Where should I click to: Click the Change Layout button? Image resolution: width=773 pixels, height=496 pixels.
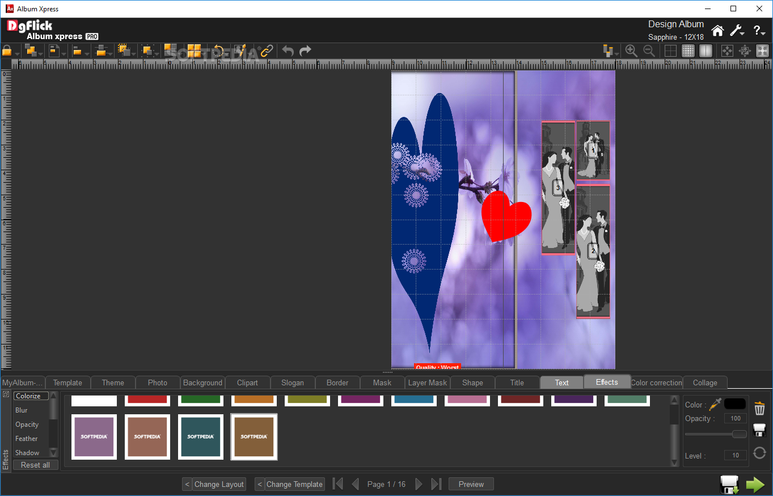coord(219,484)
